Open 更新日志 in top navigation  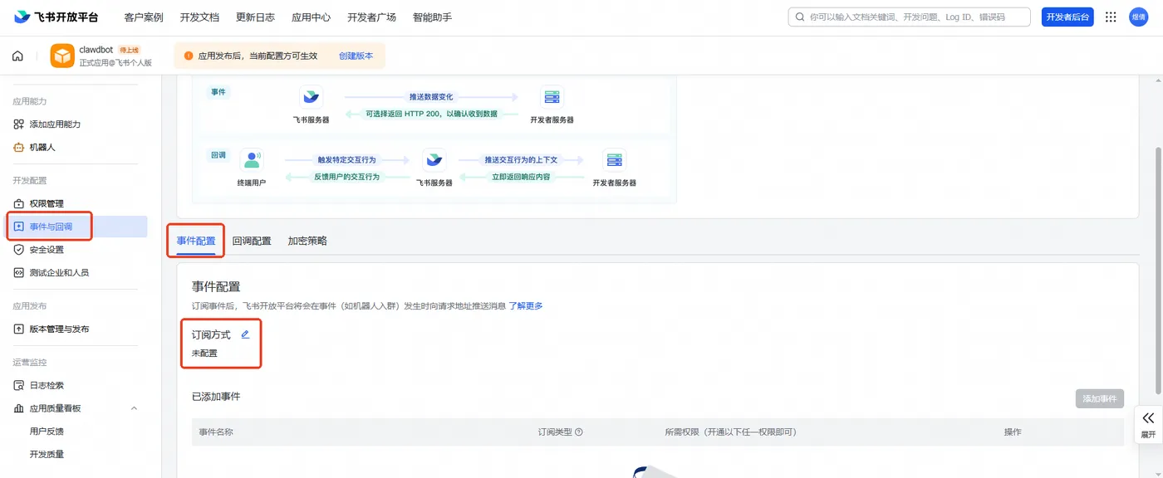click(x=255, y=17)
